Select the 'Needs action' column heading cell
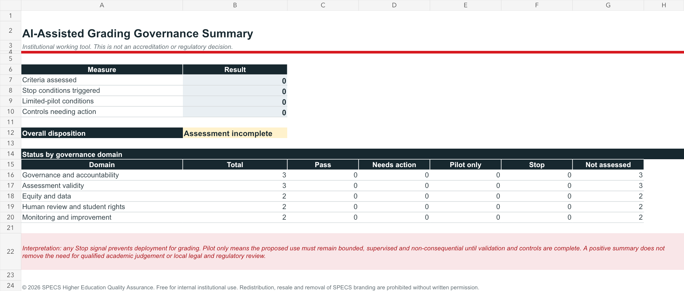The image size is (684, 291). 394,164
